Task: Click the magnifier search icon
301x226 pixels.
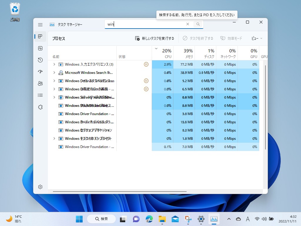Action: [198, 24]
